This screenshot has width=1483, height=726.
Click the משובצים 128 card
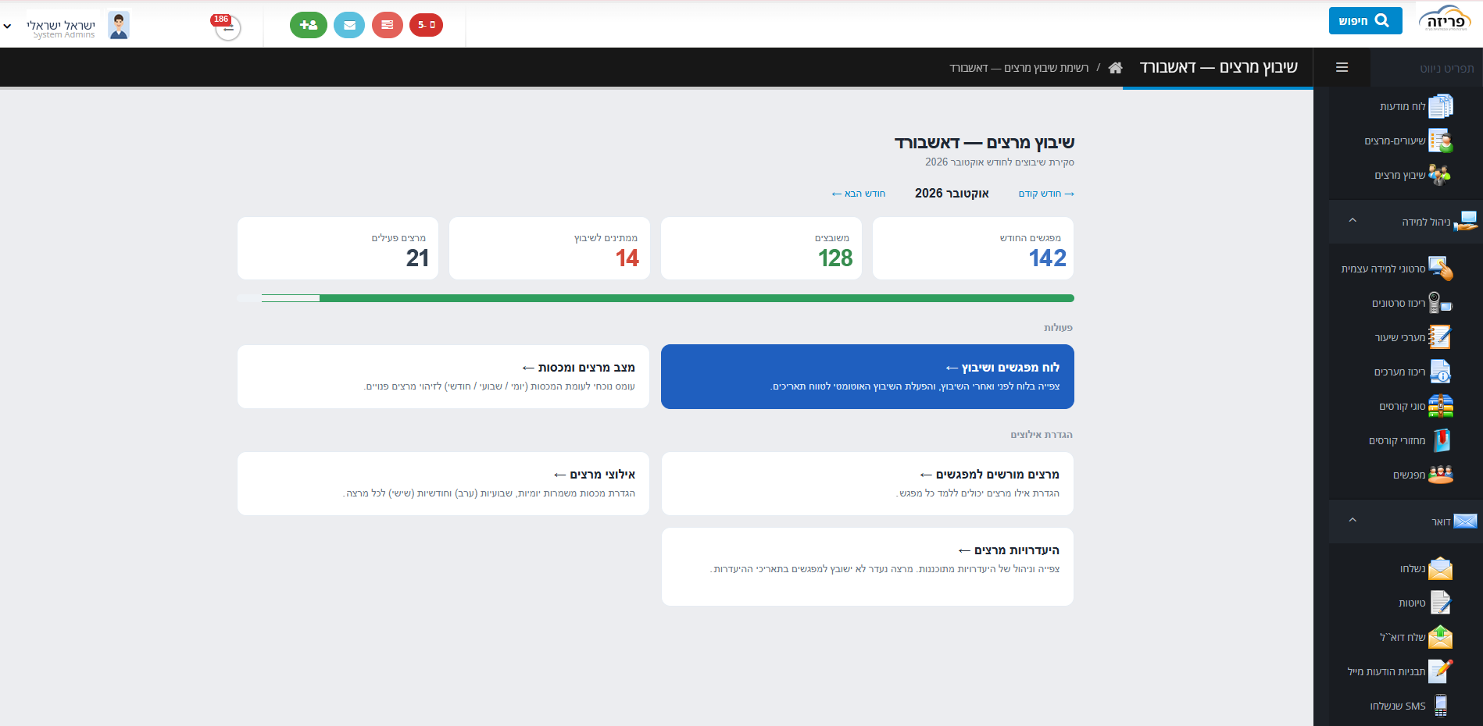(761, 248)
